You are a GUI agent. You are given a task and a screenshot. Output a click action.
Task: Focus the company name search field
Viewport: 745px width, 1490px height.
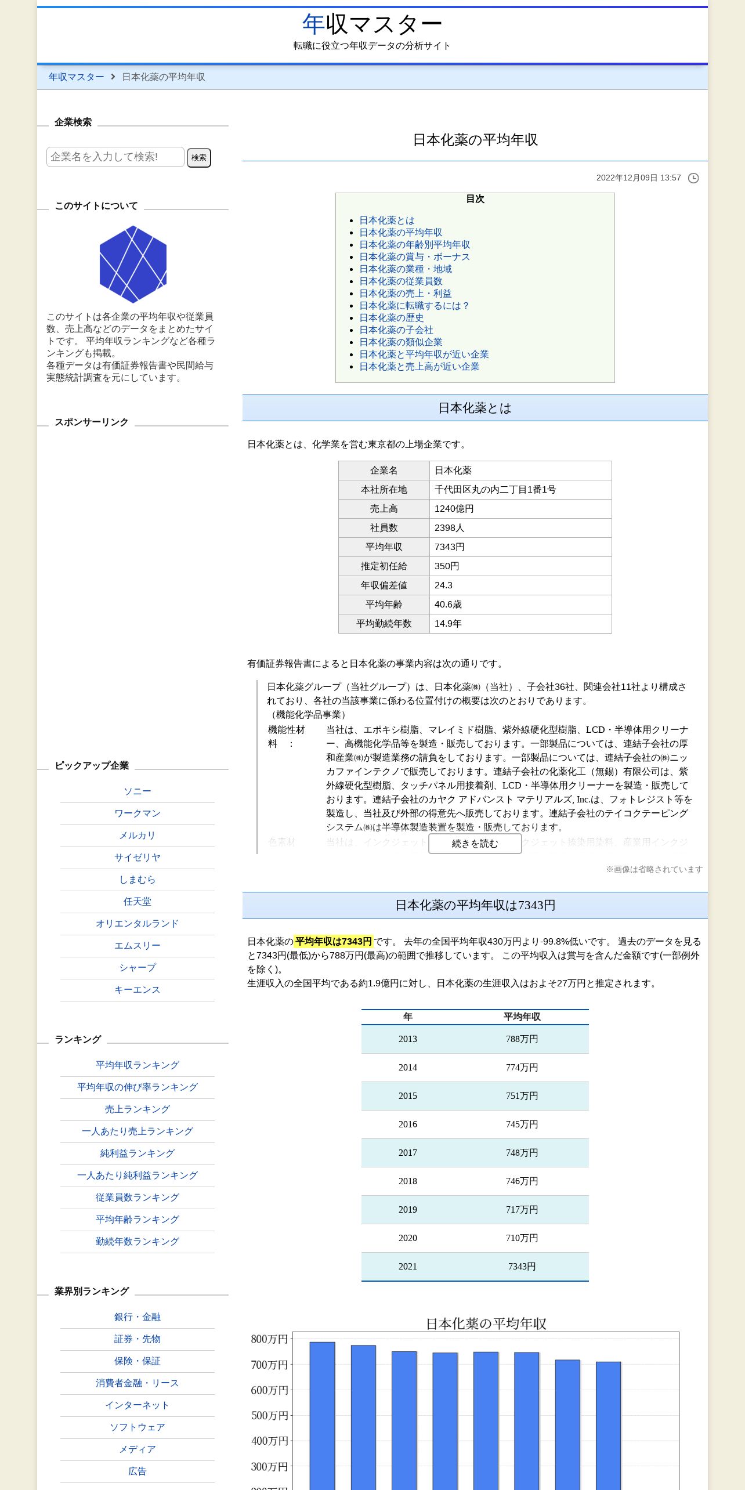point(115,157)
